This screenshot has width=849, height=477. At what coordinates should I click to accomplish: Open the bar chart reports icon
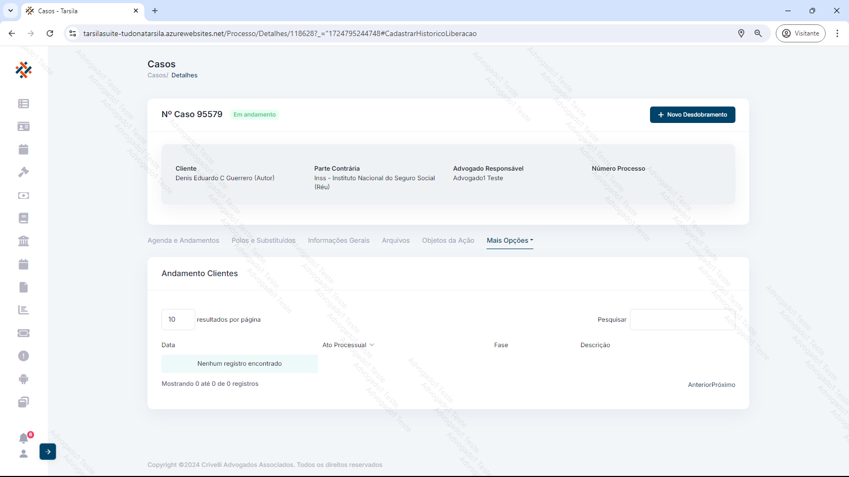pyautogui.click(x=23, y=310)
